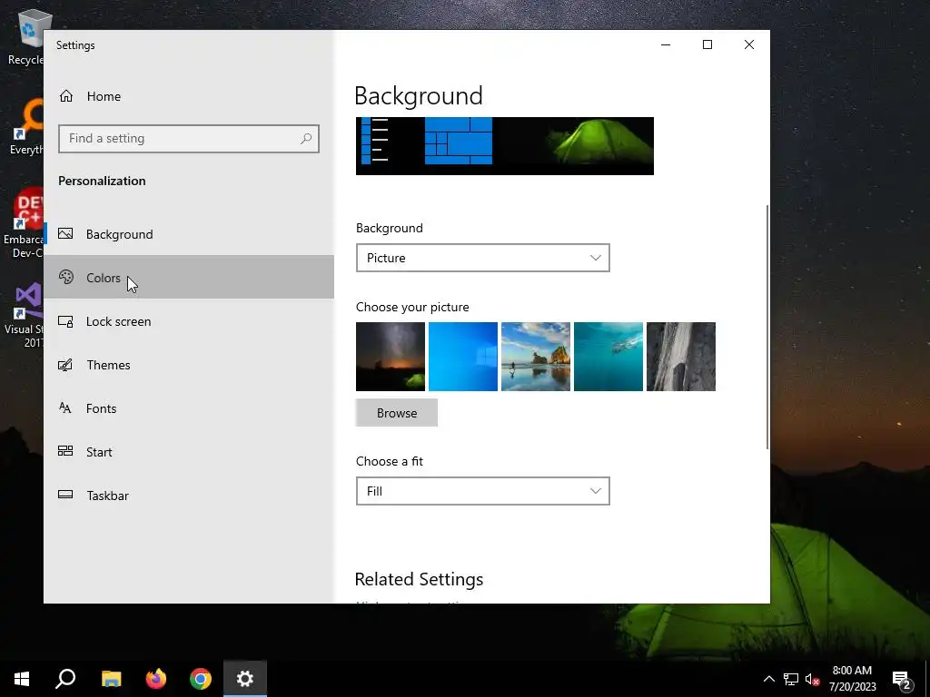Show hidden tray icons chevron
Image resolution: width=930 pixels, height=697 pixels.
coord(768,679)
